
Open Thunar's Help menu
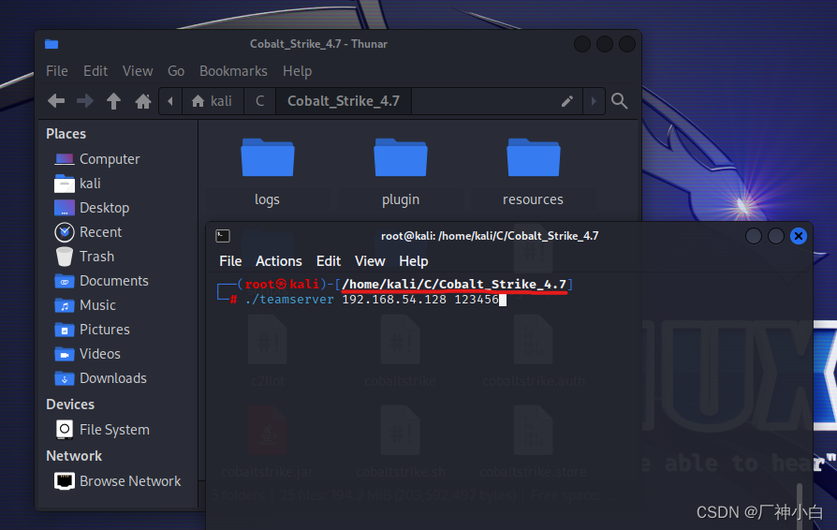[x=298, y=71]
